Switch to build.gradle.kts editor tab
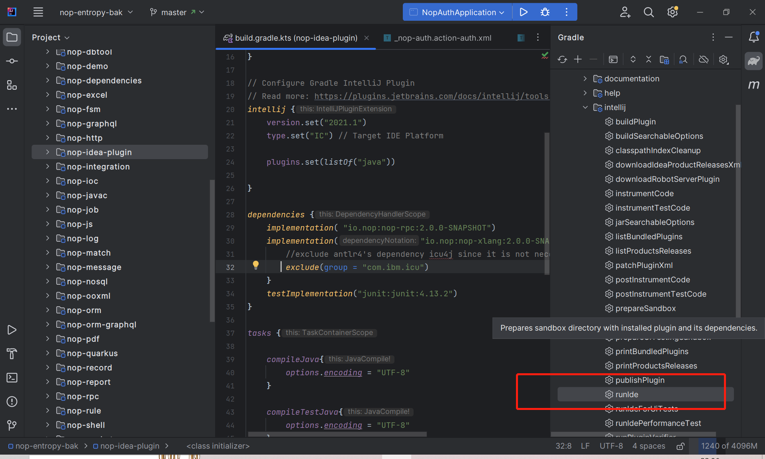Screen dimensions: 765x459 (x=296, y=38)
